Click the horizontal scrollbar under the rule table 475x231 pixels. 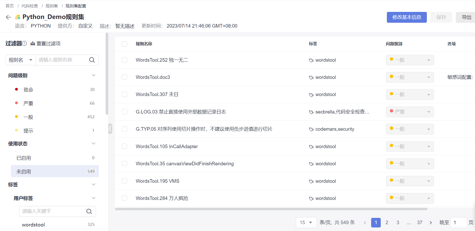pos(271,209)
